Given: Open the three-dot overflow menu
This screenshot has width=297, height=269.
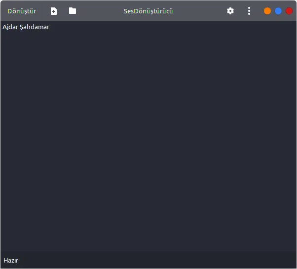Looking at the screenshot, I should pos(249,11).
